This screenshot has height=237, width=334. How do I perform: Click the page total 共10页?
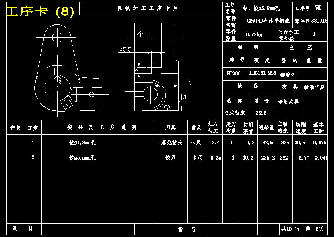pyautogui.click(x=290, y=229)
